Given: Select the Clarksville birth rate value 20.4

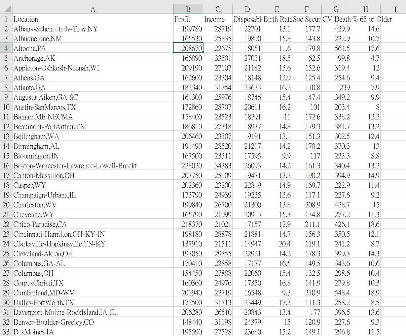Looking at the screenshot, I should point(277,244).
